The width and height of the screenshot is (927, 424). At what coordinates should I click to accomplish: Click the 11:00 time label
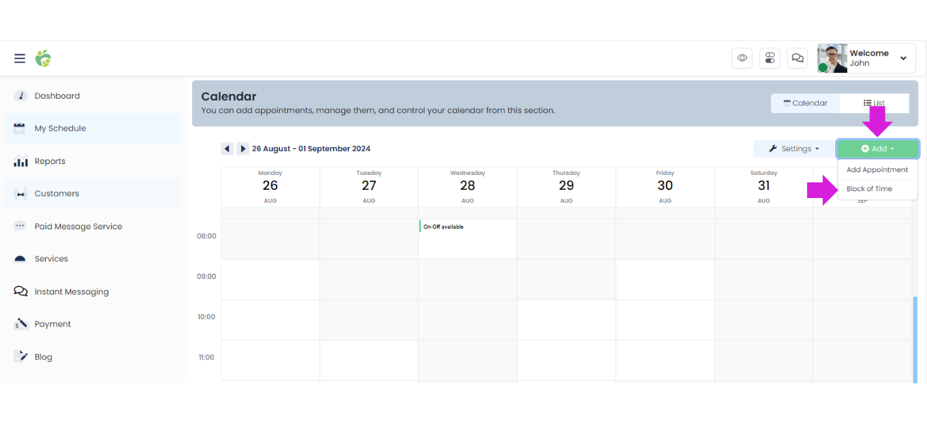(206, 357)
